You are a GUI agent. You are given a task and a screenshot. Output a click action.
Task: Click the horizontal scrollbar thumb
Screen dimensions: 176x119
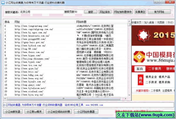pyautogui.click(x=64, y=98)
